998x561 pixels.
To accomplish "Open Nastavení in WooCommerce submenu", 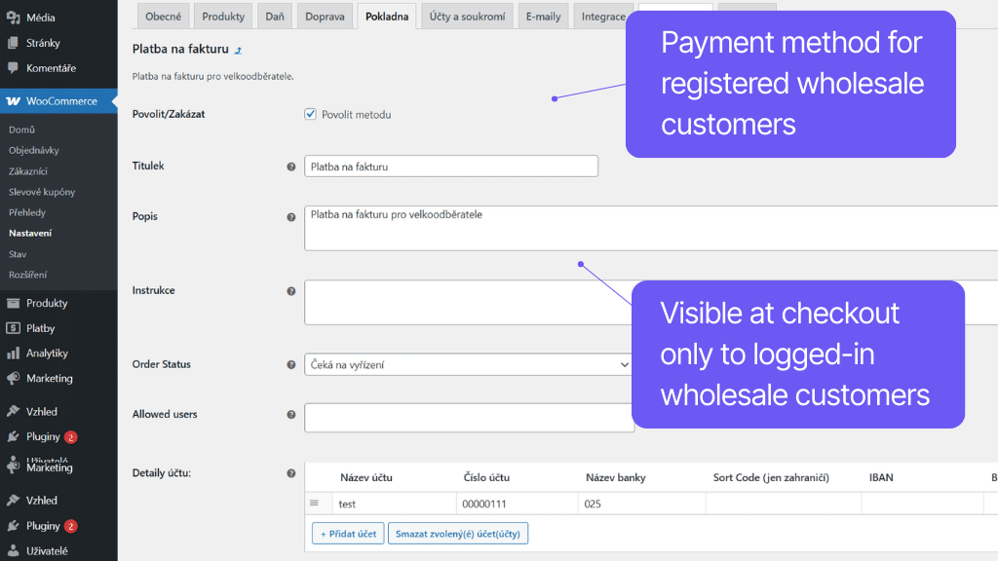I will click(30, 233).
